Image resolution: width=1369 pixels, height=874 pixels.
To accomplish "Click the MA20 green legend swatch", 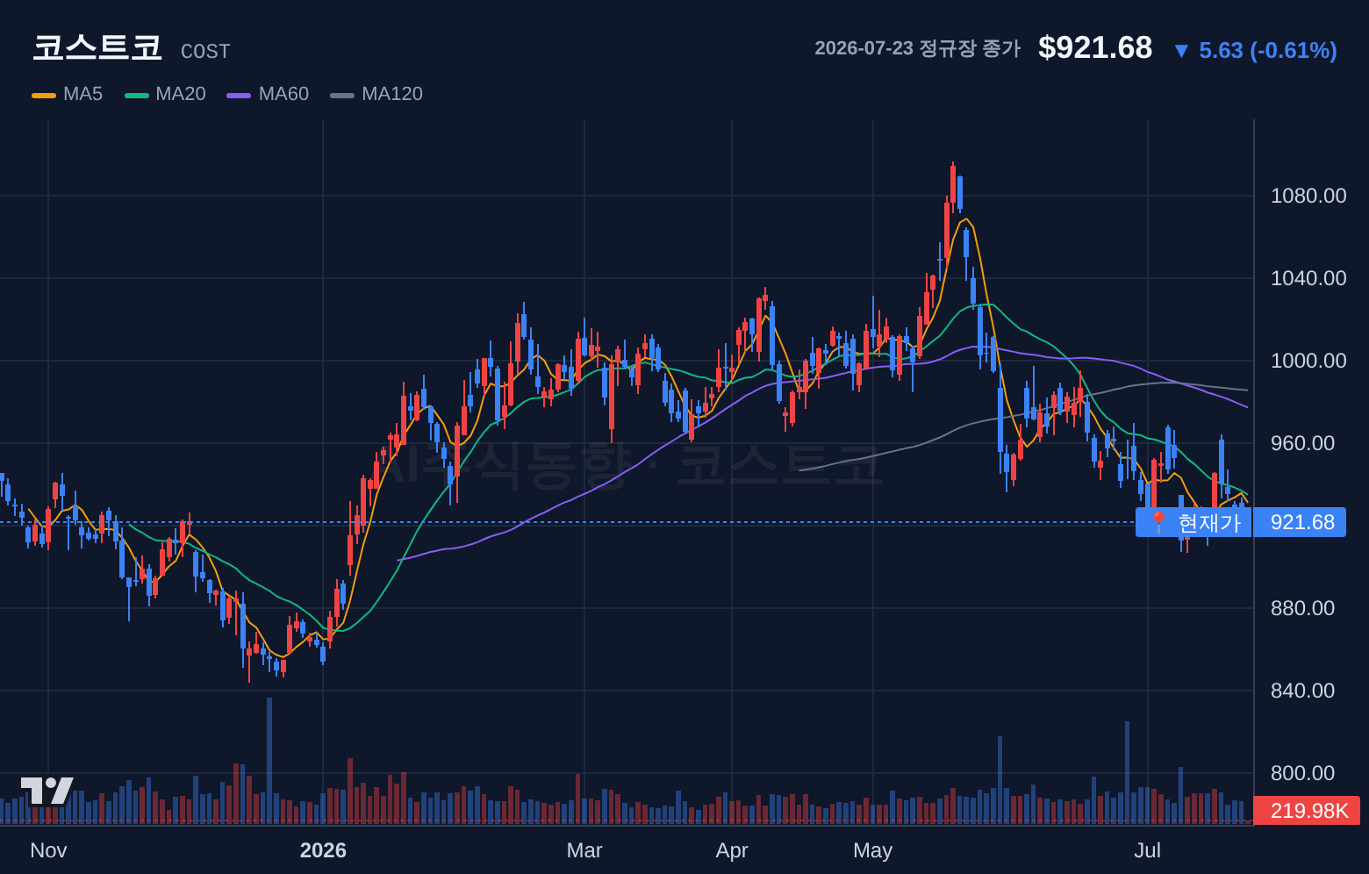I will click(137, 95).
